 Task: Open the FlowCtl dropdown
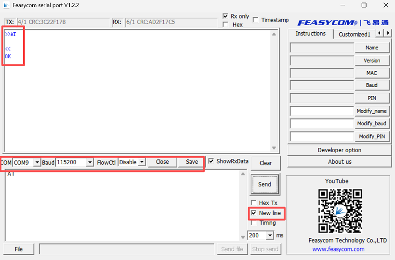pos(141,163)
